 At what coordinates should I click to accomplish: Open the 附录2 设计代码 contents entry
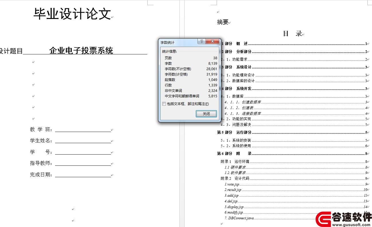click(x=294, y=179)
